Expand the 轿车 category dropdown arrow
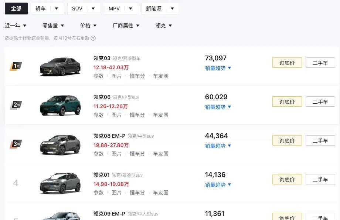This screenshot has height=220, width=340. 57,9
